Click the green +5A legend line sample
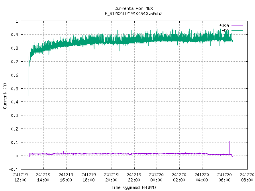 237,30
